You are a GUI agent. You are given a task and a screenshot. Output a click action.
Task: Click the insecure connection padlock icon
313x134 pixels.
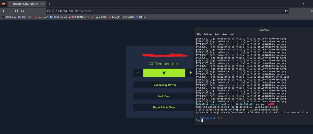click(53, 11)
